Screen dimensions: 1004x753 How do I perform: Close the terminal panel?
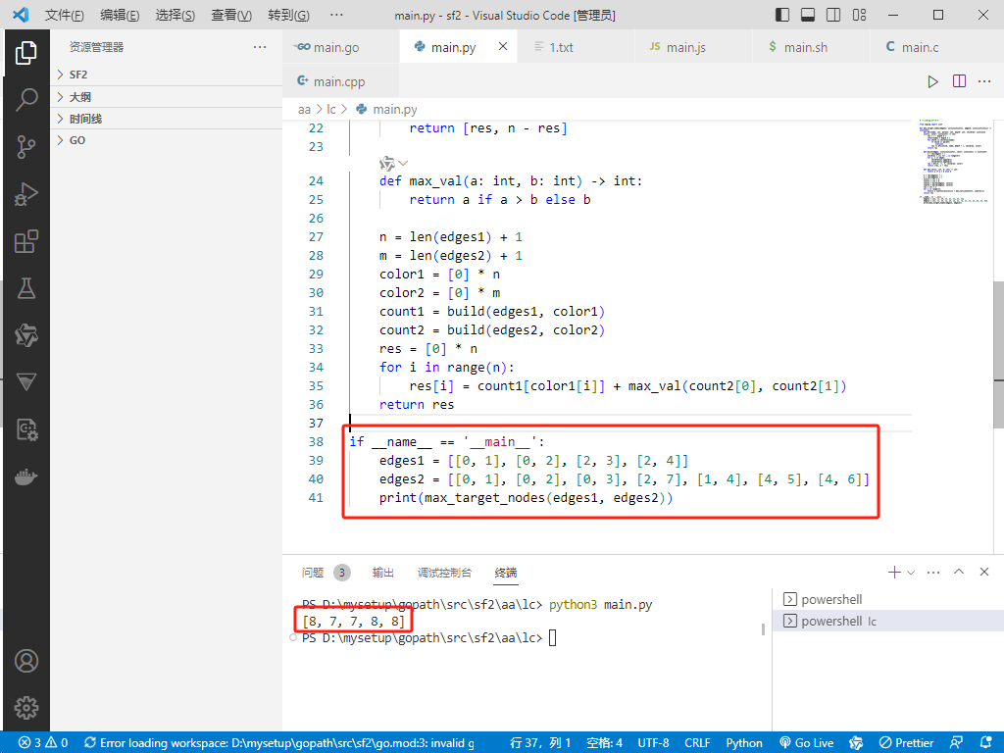[x=984, y=572]
